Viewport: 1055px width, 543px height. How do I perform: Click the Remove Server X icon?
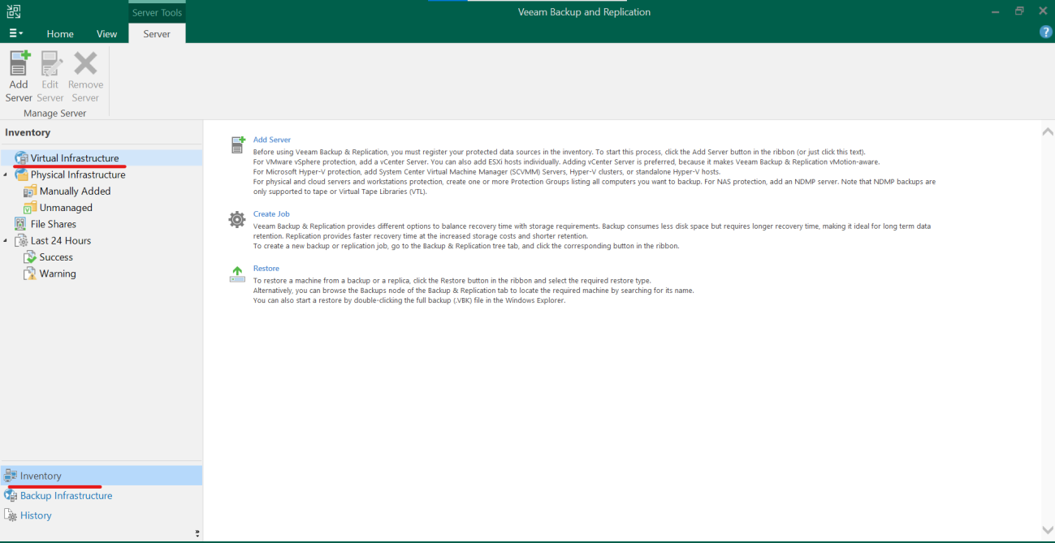pyautogui.click(x=85, y=65)
